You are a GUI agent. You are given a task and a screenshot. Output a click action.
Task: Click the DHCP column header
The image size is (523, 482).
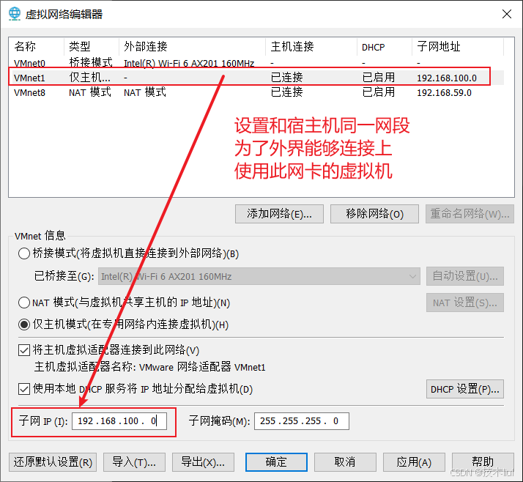coord(385,47)
